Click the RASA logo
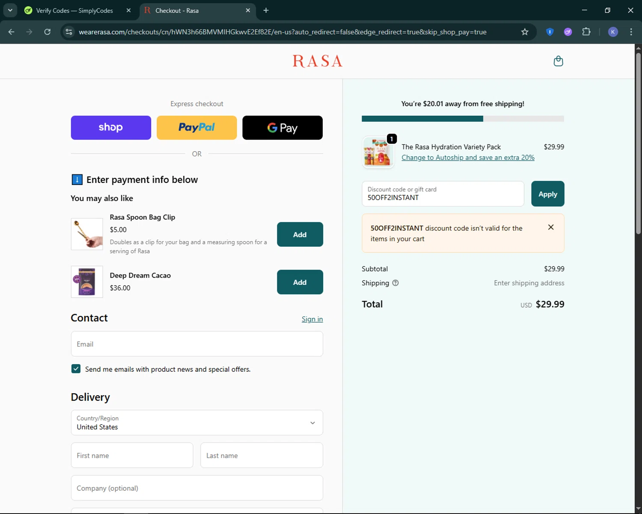The height and width of the screenshot is (514, 642). tap(318, 61)
